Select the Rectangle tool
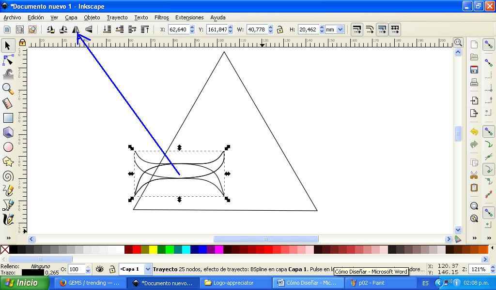 point(8,118)
